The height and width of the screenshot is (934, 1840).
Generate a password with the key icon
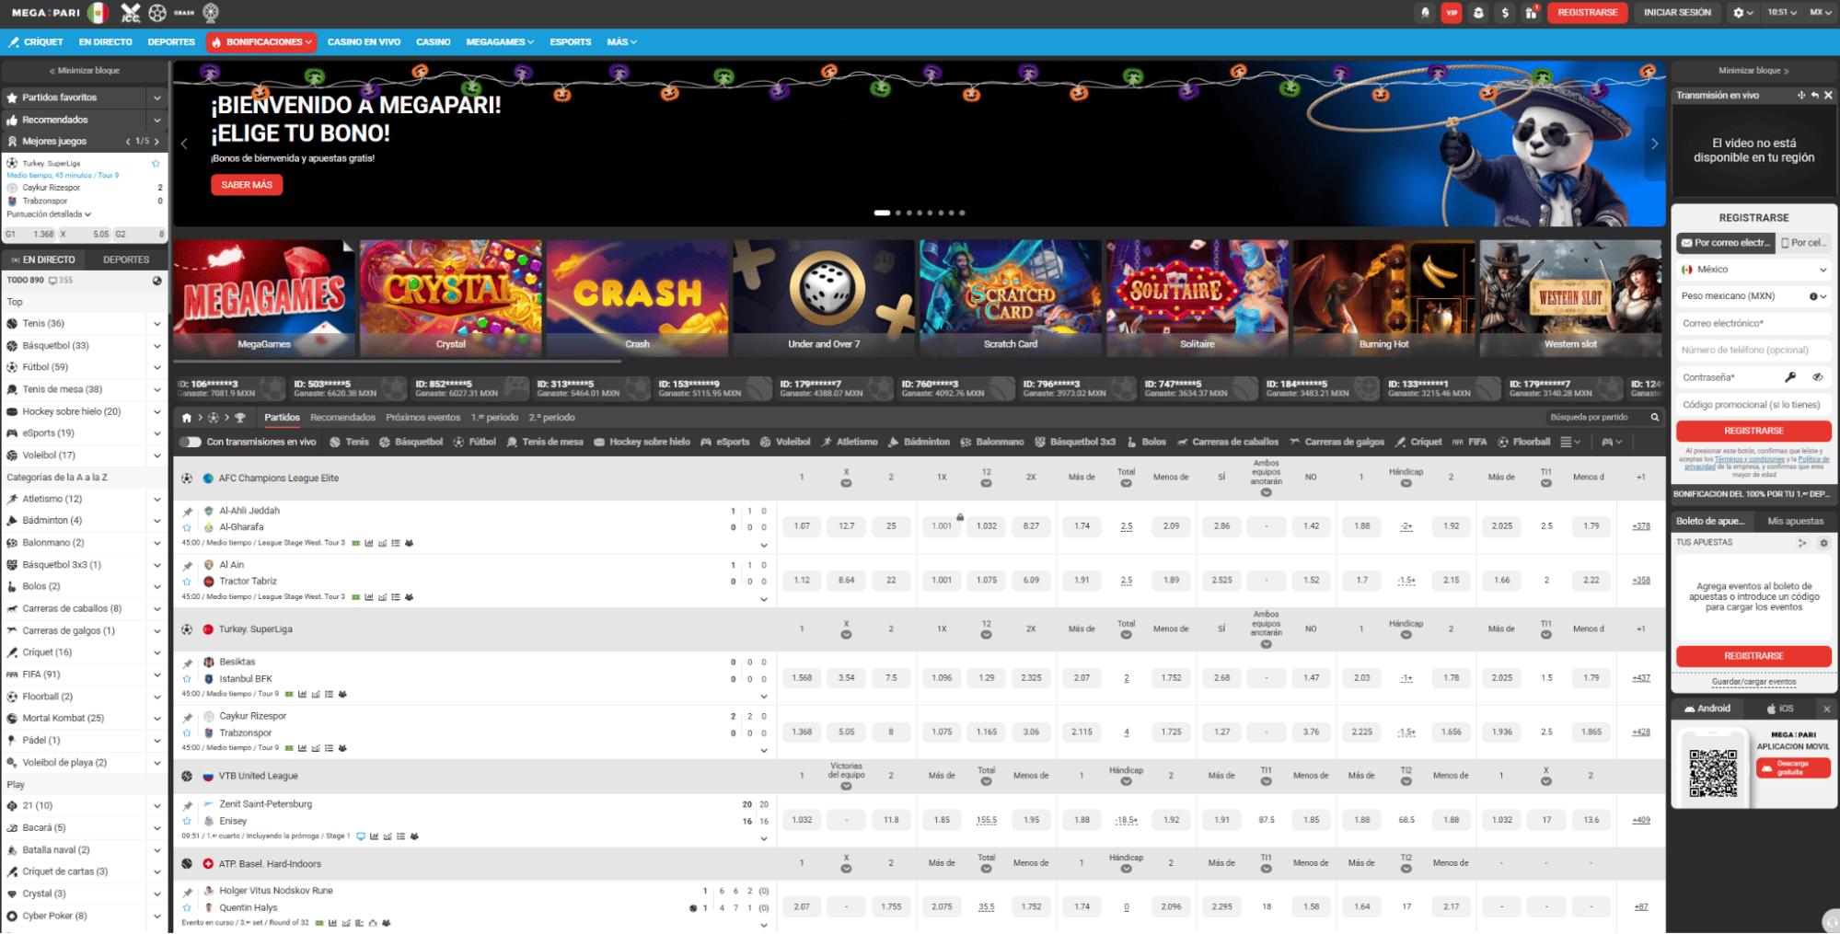1790,377
